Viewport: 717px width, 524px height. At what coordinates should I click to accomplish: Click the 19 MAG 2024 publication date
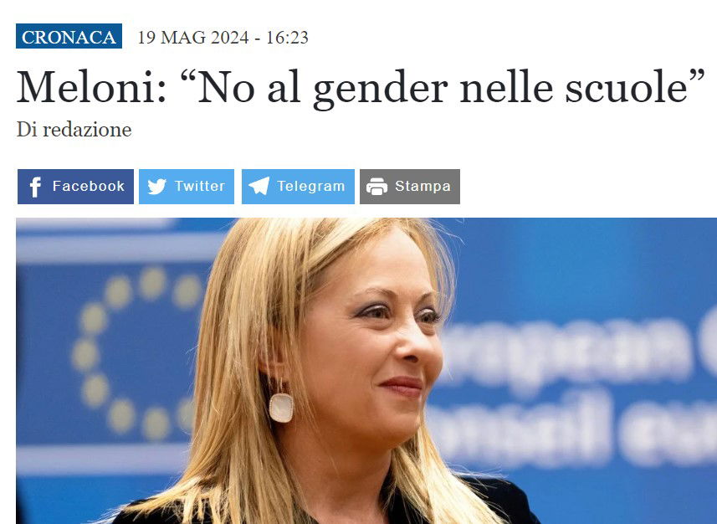coord(193,37)
